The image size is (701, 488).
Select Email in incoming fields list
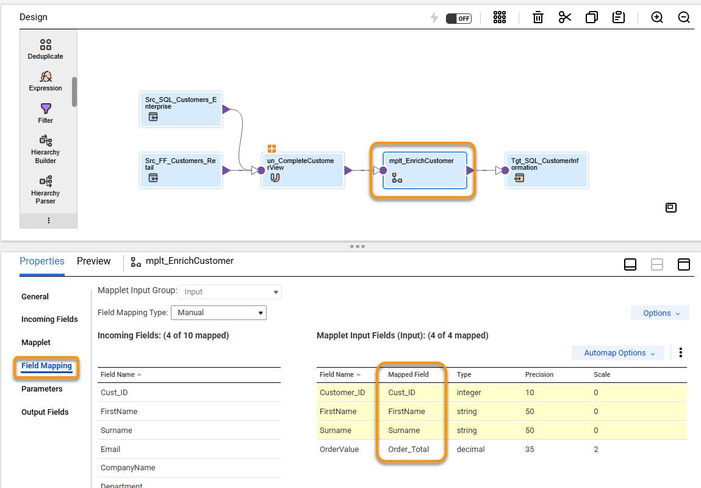[189, 449]
